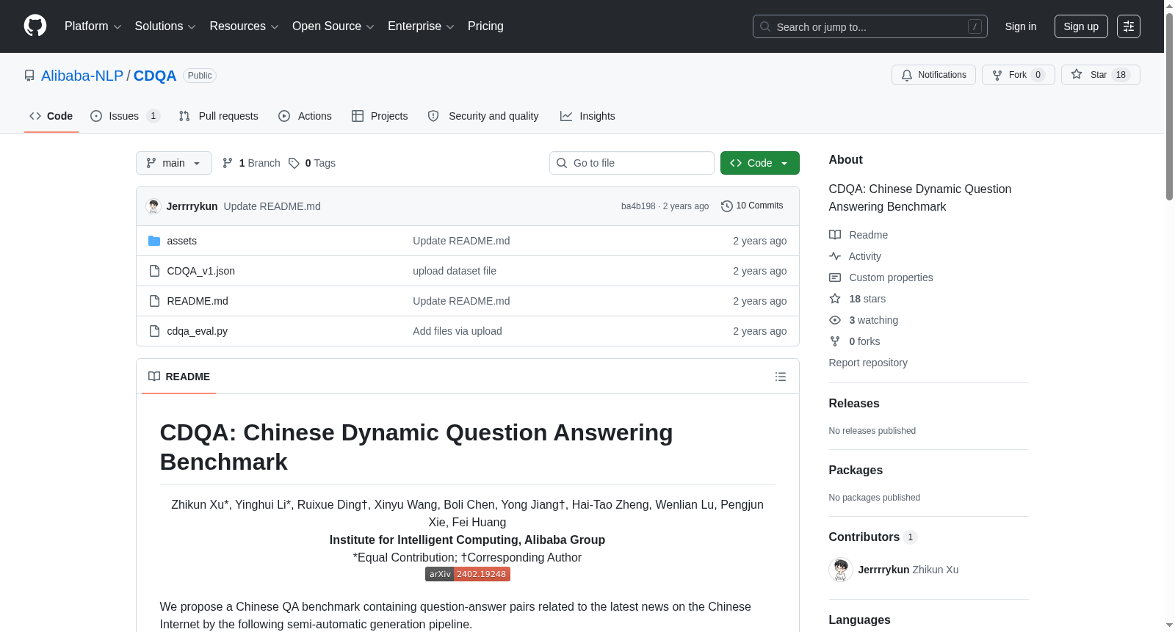This screenshot has height=632, width=1175.
Task: Click the README.md file icon
Action: coord(154,301)
